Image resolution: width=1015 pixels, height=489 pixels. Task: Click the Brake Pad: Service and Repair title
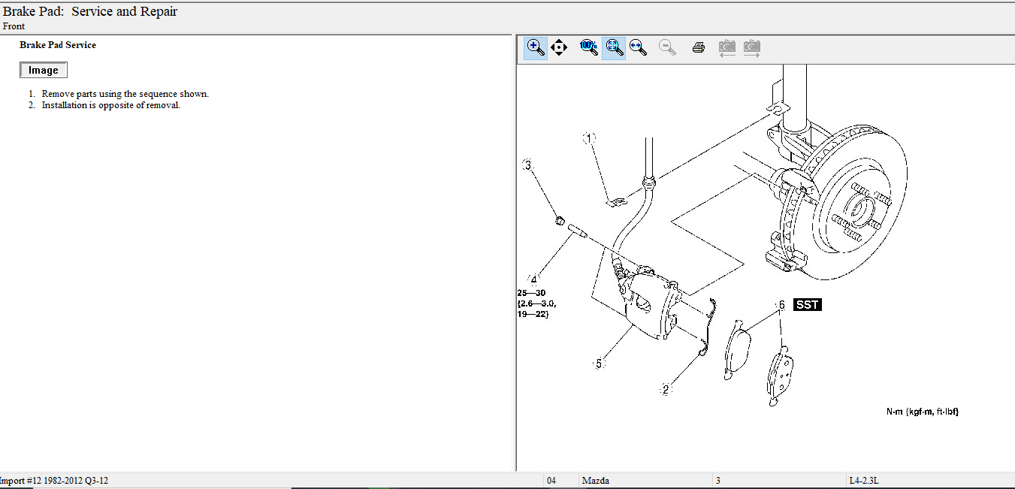click(90, 12)
